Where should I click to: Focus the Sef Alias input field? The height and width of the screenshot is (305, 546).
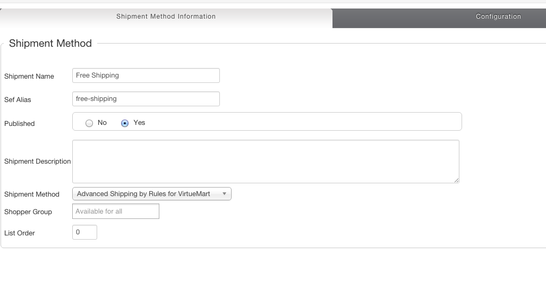(x=146, y=99)
